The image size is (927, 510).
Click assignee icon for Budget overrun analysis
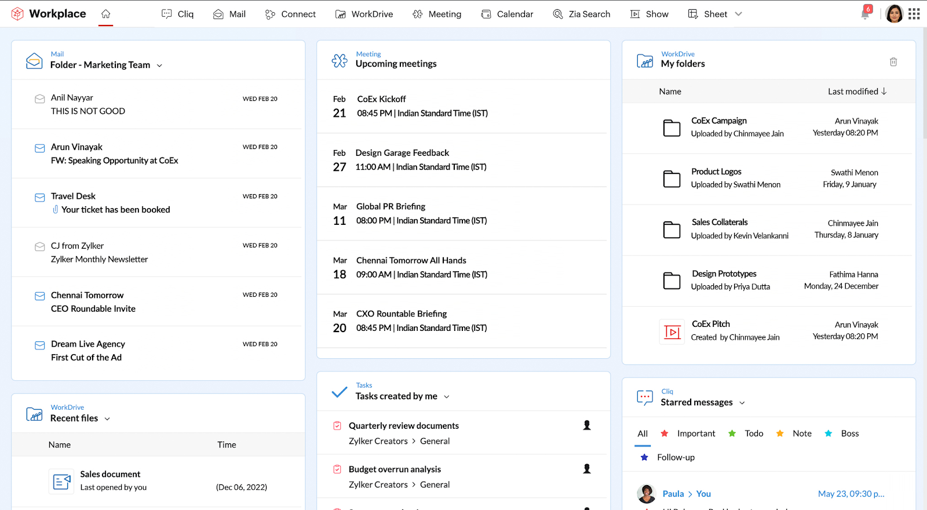[x=587, y=469]
